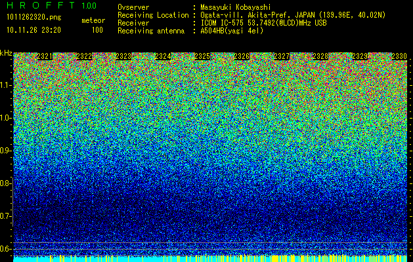The height and width of the screenshot is (262, 413).
Task: Click the 2327 time marker
Action: [x=281, y=56]
